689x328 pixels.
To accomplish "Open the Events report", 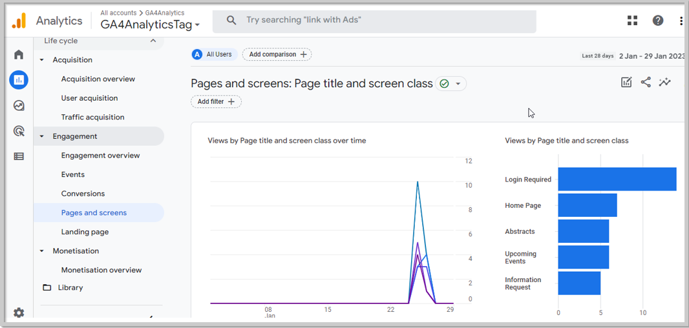I will coord(73,174).
